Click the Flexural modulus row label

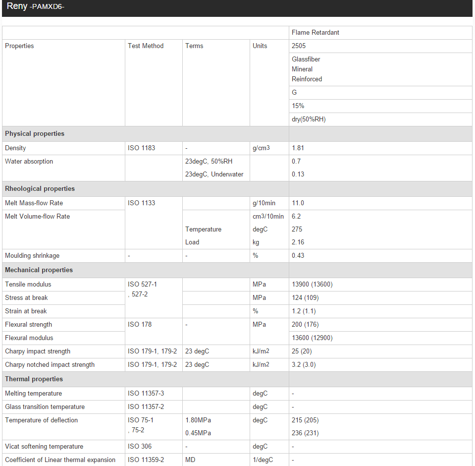click(29, 338)
